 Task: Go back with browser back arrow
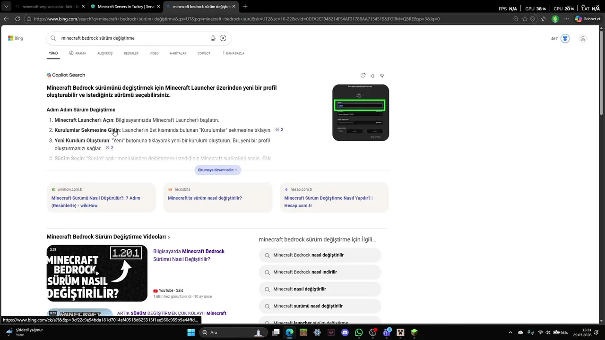tap(6, 19)
